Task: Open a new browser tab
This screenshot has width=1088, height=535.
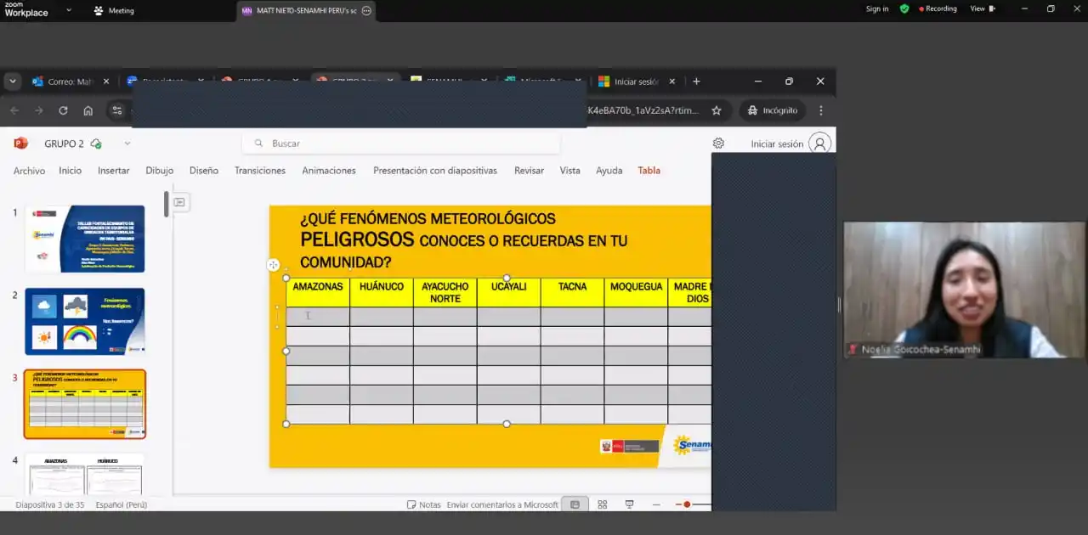Action: coord(696,82)
